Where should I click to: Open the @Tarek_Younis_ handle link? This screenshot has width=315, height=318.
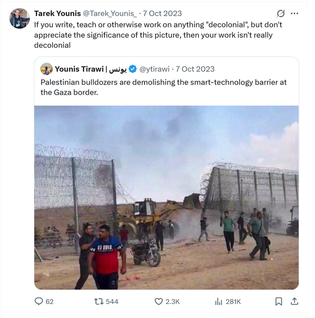pos(110,13)
